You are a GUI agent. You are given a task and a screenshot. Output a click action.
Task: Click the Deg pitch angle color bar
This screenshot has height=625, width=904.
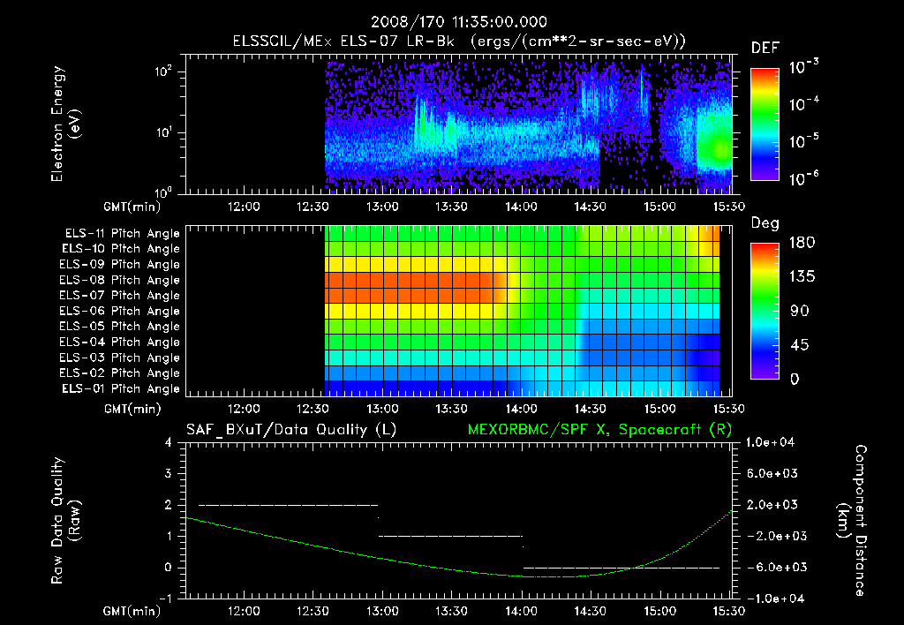[x=765, y=311]
